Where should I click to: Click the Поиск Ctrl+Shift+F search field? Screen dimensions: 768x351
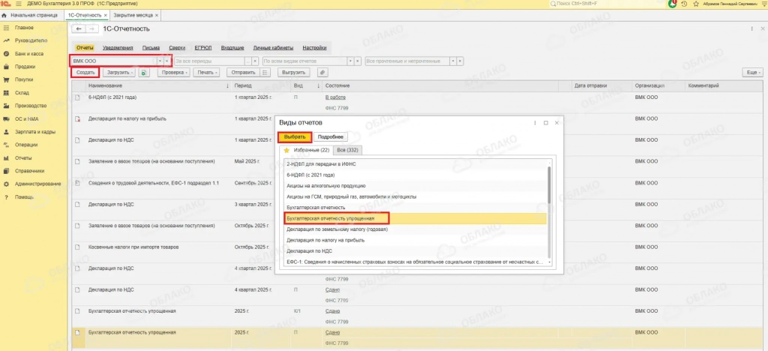(607, 4)
